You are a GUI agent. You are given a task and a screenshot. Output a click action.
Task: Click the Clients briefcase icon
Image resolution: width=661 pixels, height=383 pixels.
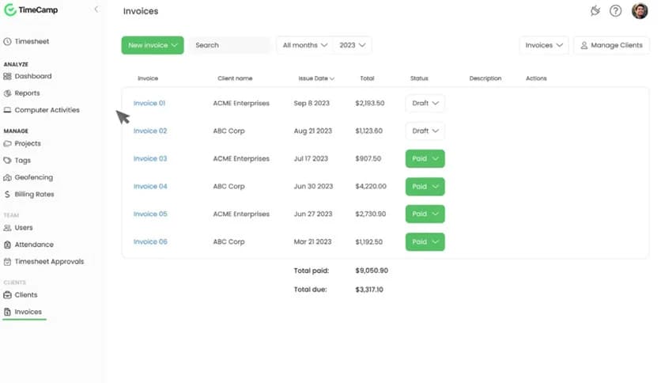pyautogui.click(x=7, y=295)
